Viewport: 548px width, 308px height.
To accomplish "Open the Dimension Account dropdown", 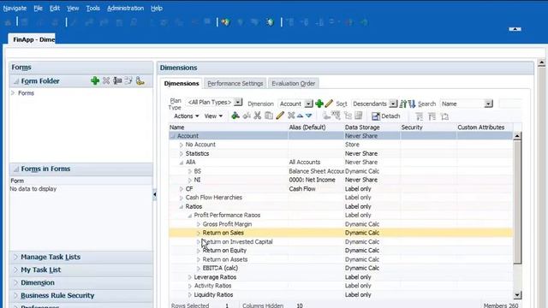I will pos(308,104).
